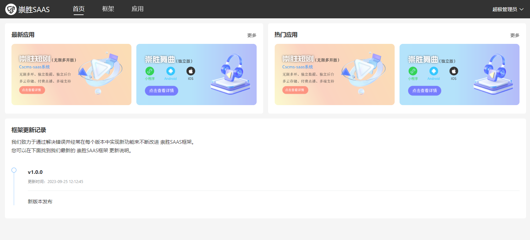Click the 崇胜SAAS shield logo icon
The height and width of the screenshot is (240, 530).
(x=11, y=9)
